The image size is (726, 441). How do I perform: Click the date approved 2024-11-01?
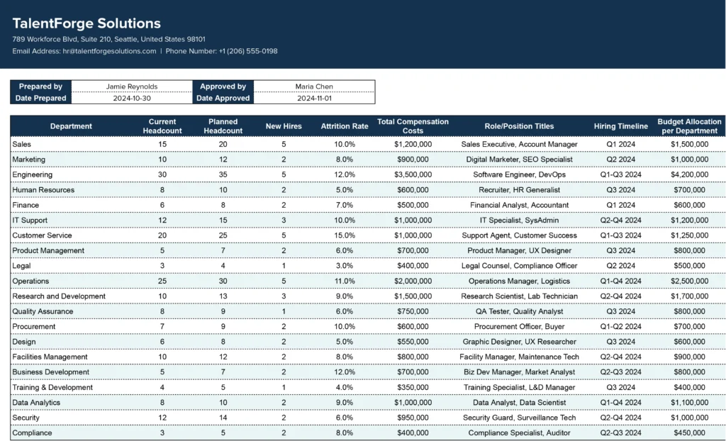pos(314,99)
